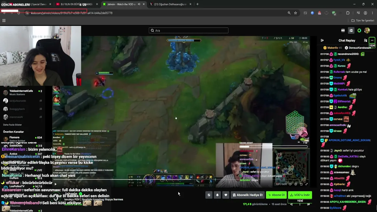The image size is (377, 212).
Task: Share the VOD via share icon
Action: (291, 204)
